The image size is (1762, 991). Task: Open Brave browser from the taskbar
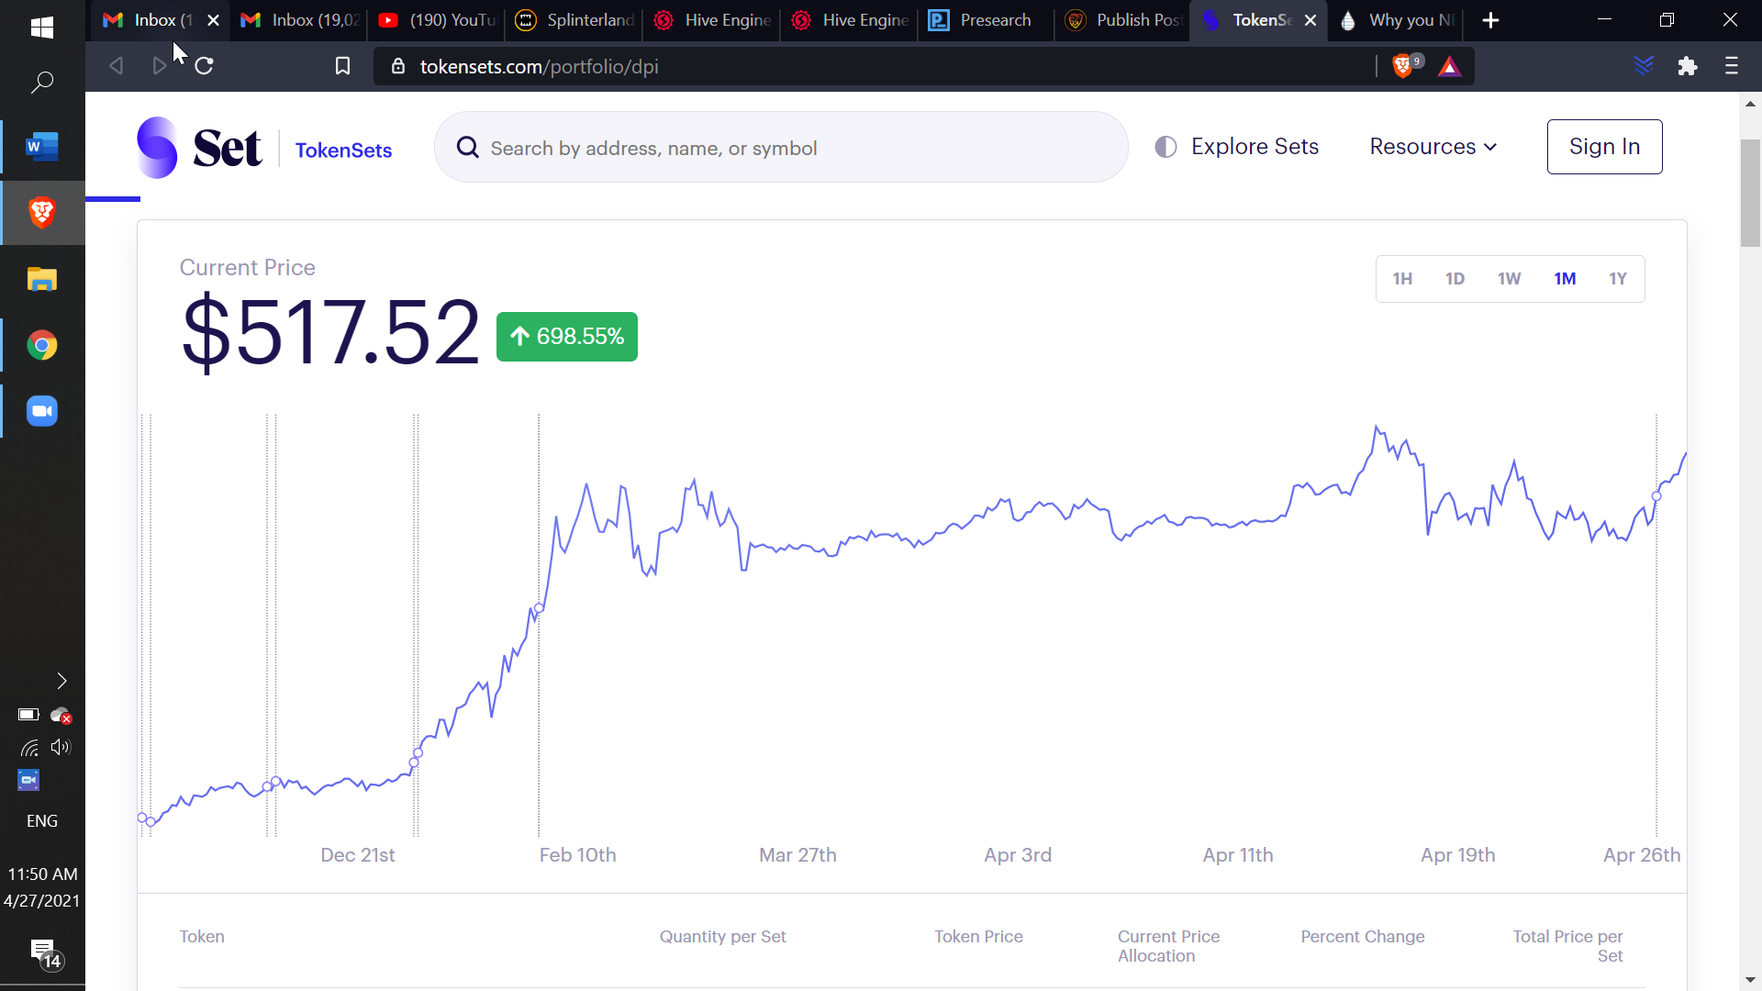(42, 213)
